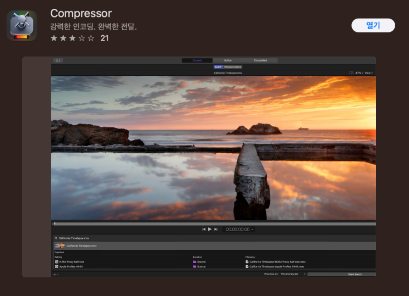This screenshot has width=409, height=296.
Task: Click the Play button
Action: (210, 229)
